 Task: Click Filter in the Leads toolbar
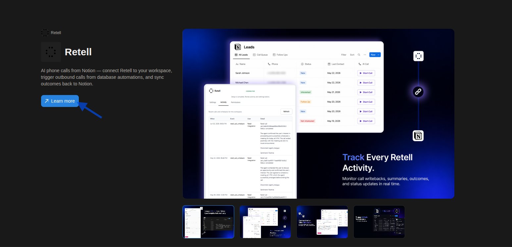click(344, 55)
